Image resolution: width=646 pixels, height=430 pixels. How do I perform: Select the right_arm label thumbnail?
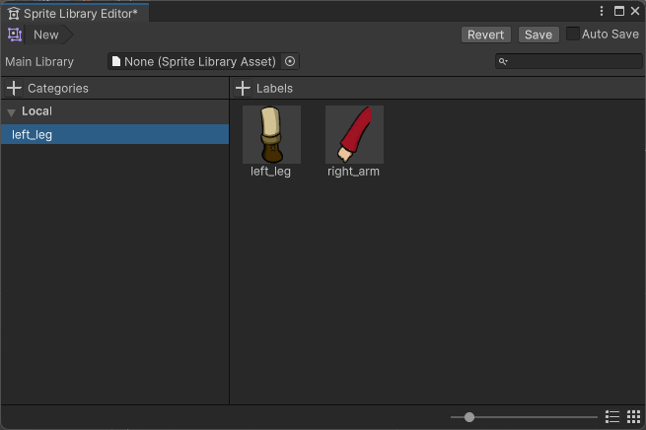[354, 135]
